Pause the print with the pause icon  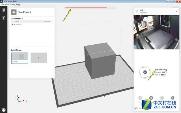pos(140,98)
